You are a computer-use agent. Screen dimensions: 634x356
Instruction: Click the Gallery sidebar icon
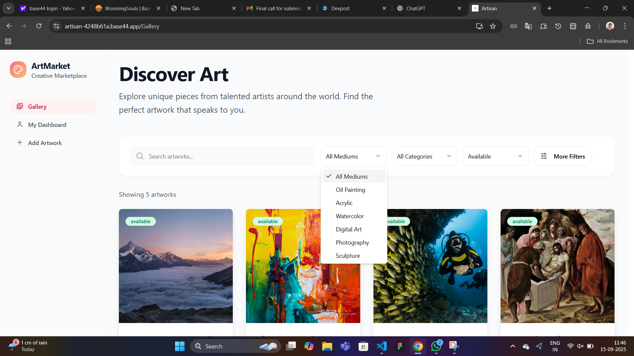(x=20, y=106)
